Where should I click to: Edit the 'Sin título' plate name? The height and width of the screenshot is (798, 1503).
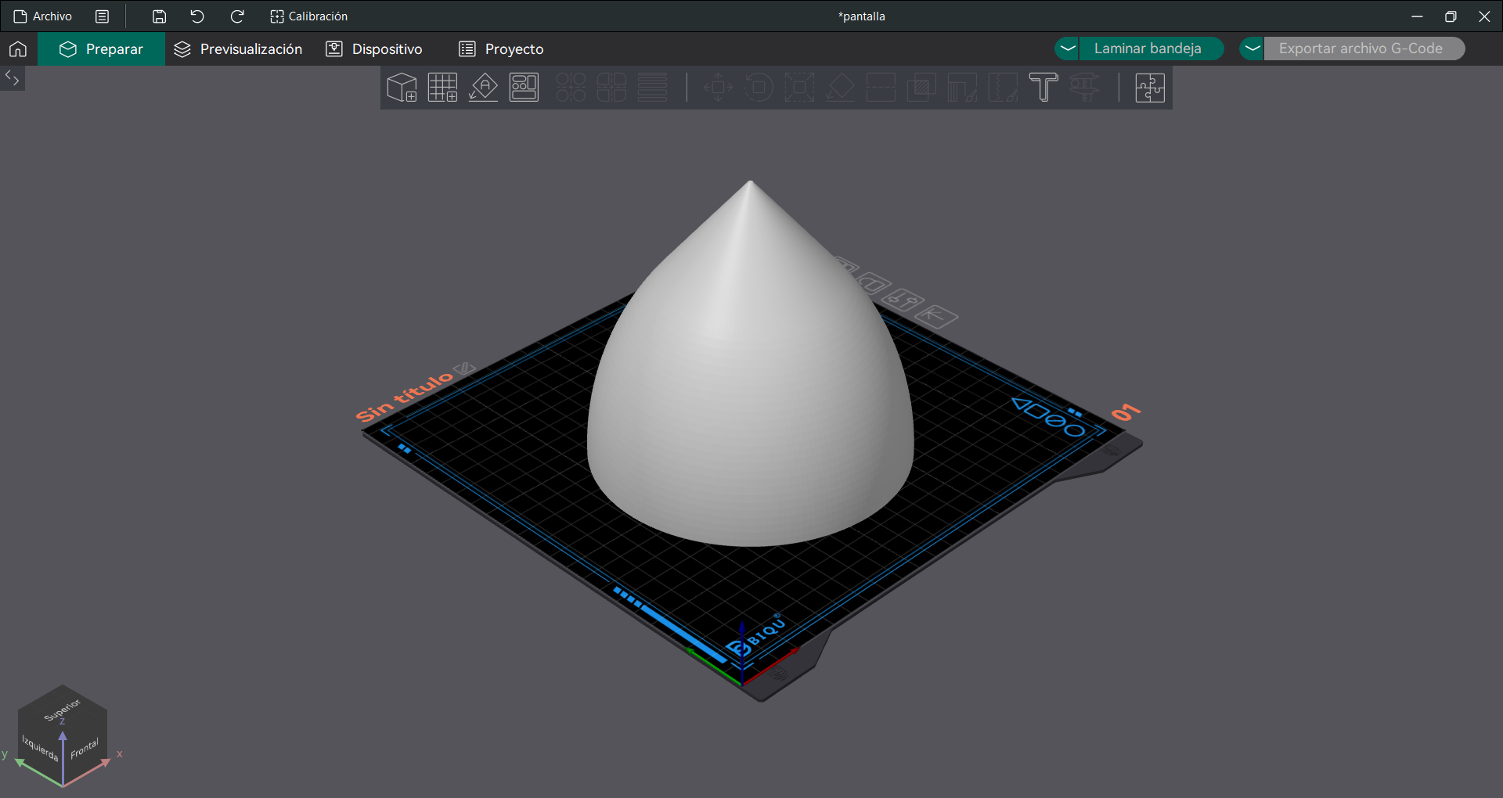[464, 368]
